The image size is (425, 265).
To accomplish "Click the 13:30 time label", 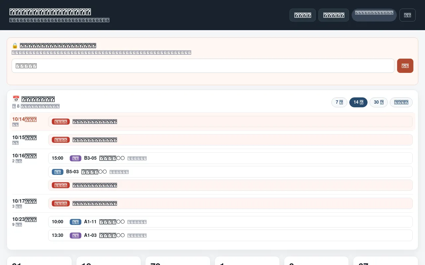I will click(x=57, y=235).
